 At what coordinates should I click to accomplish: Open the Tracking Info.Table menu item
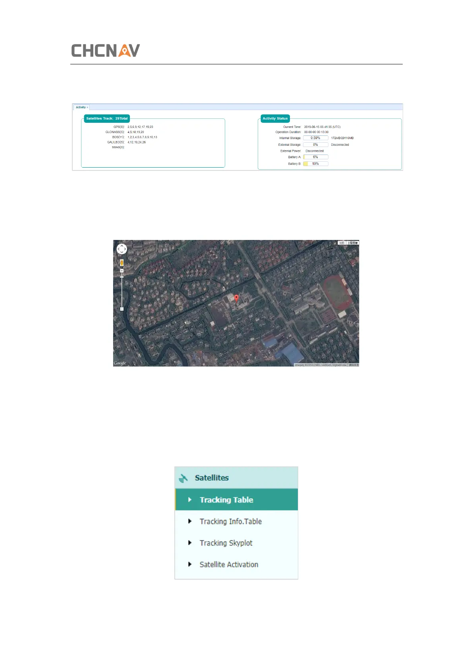click(236, 521)
